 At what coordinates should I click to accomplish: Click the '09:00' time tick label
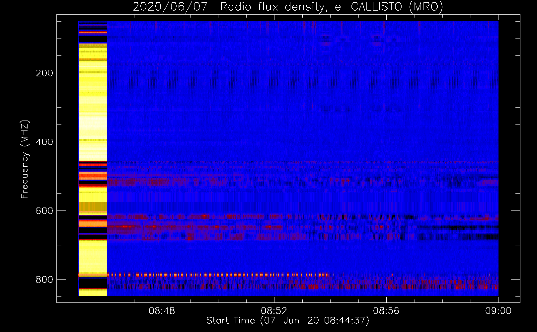[x=498, y=311]
